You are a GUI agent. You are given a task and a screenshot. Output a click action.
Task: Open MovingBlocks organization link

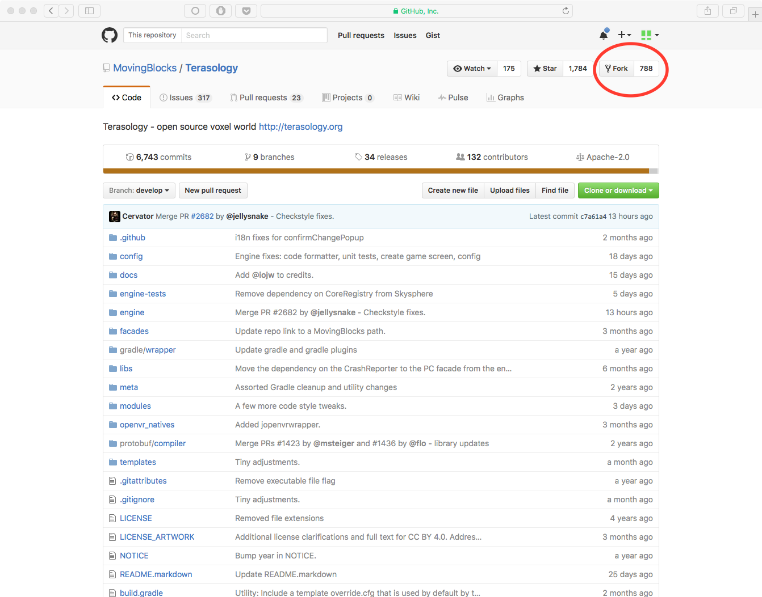click(145, 68)
